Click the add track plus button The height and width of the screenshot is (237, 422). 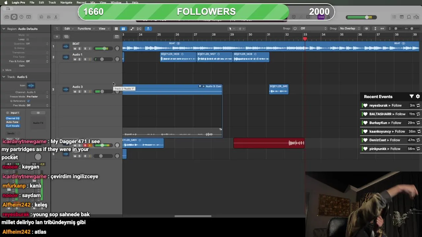(57, 37)
